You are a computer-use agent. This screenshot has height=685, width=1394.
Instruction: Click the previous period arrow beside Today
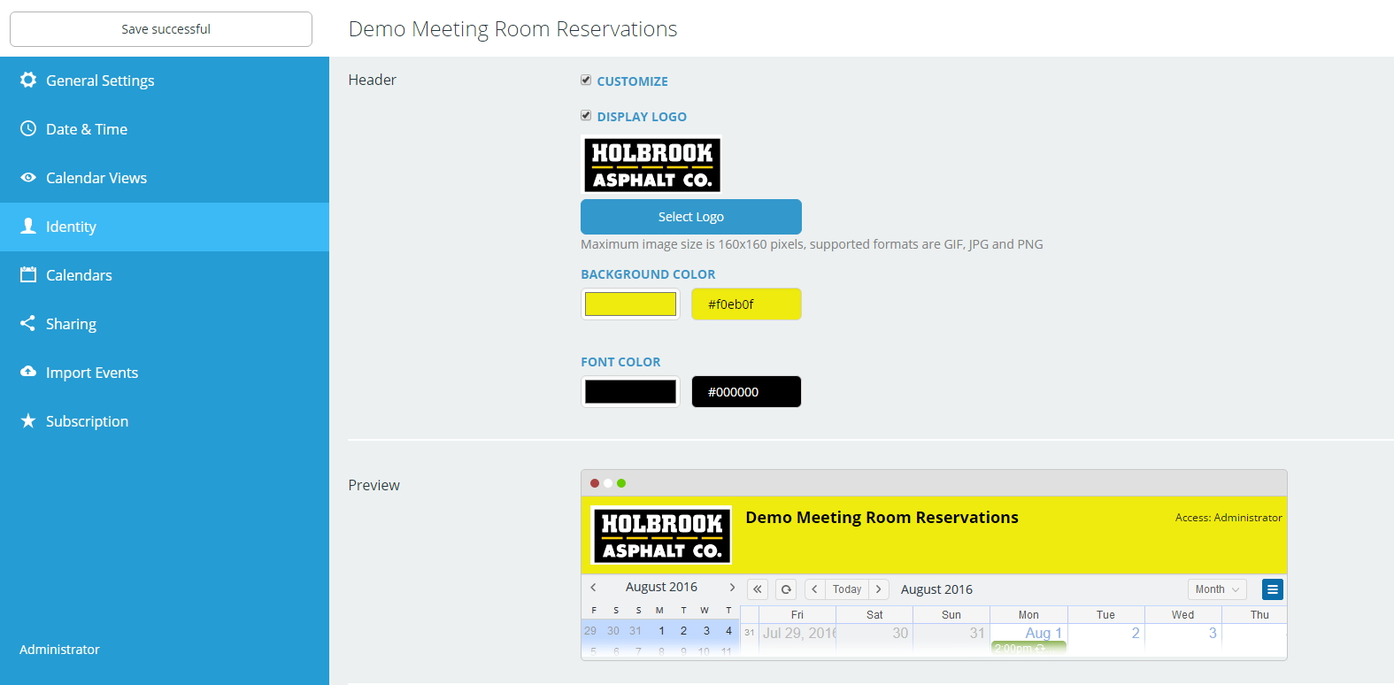815,589
